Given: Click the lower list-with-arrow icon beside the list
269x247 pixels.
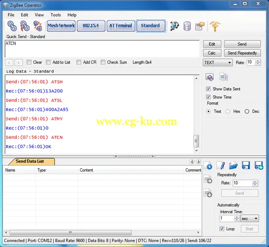Looking at the screenshot, I should pos(208,193).
